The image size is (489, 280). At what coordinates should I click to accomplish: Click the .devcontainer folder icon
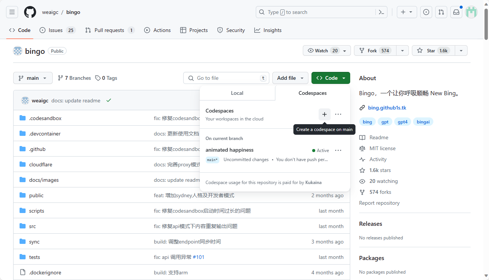click(x=23, y=134)
